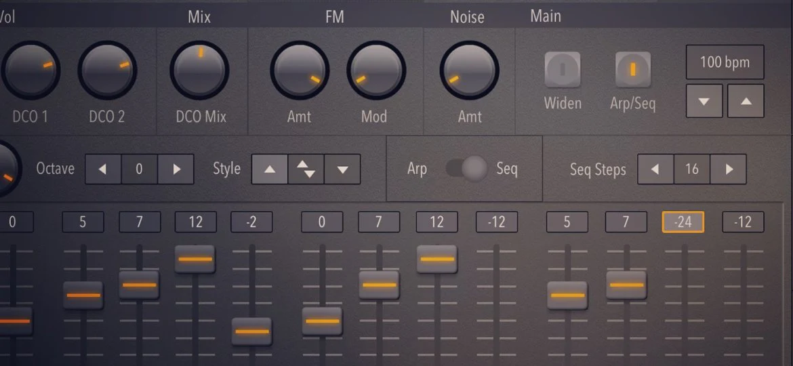Click the slider handle under the 12 step beside -12
Viewport: 793px width, 366px height.
pyautogui.click(x=437, y=260)
